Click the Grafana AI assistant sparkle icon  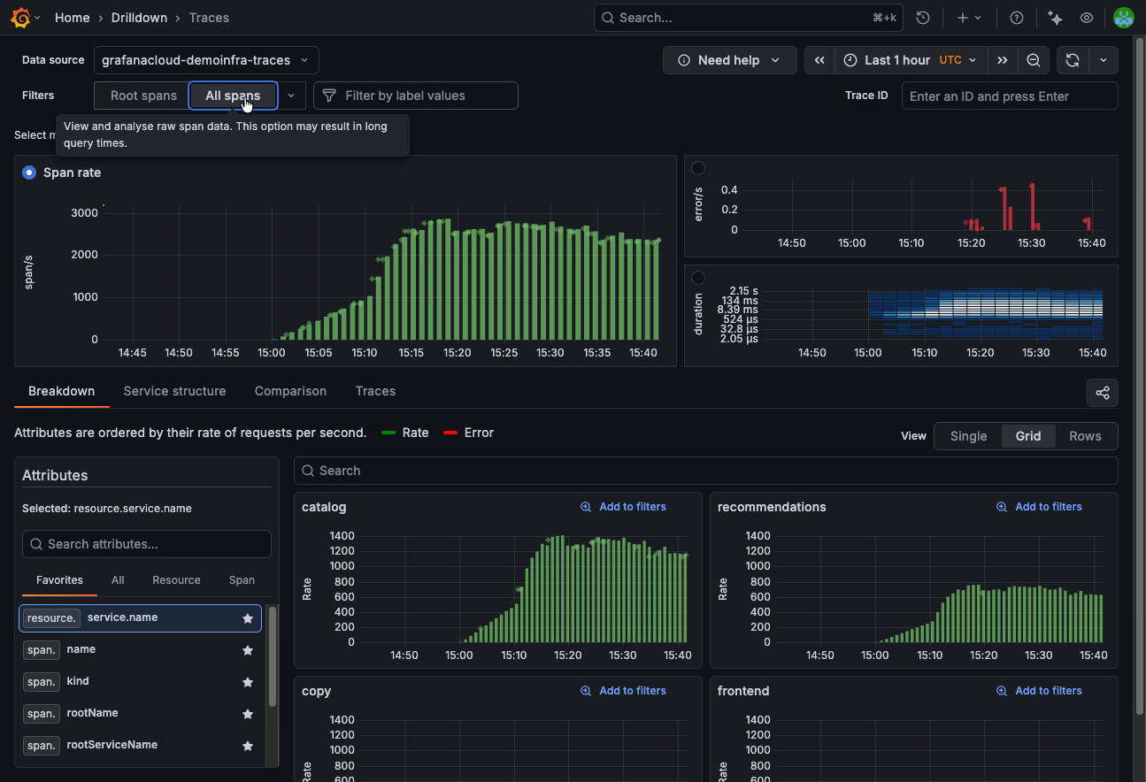click(1055, 17)
